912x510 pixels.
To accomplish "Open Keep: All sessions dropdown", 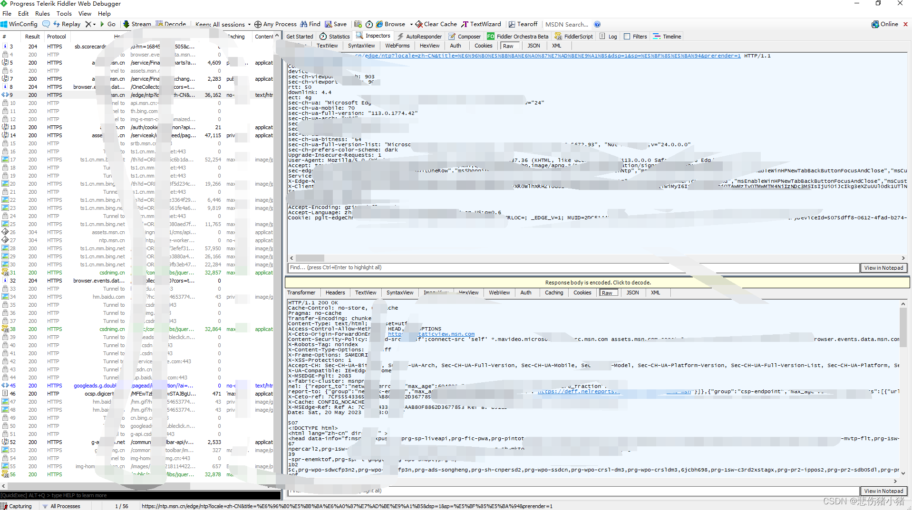I will tap(223, 24).
